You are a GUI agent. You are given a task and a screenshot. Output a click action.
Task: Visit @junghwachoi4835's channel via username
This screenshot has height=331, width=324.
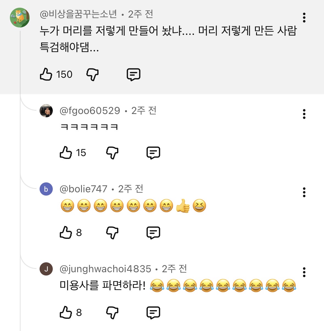(105, 269)
